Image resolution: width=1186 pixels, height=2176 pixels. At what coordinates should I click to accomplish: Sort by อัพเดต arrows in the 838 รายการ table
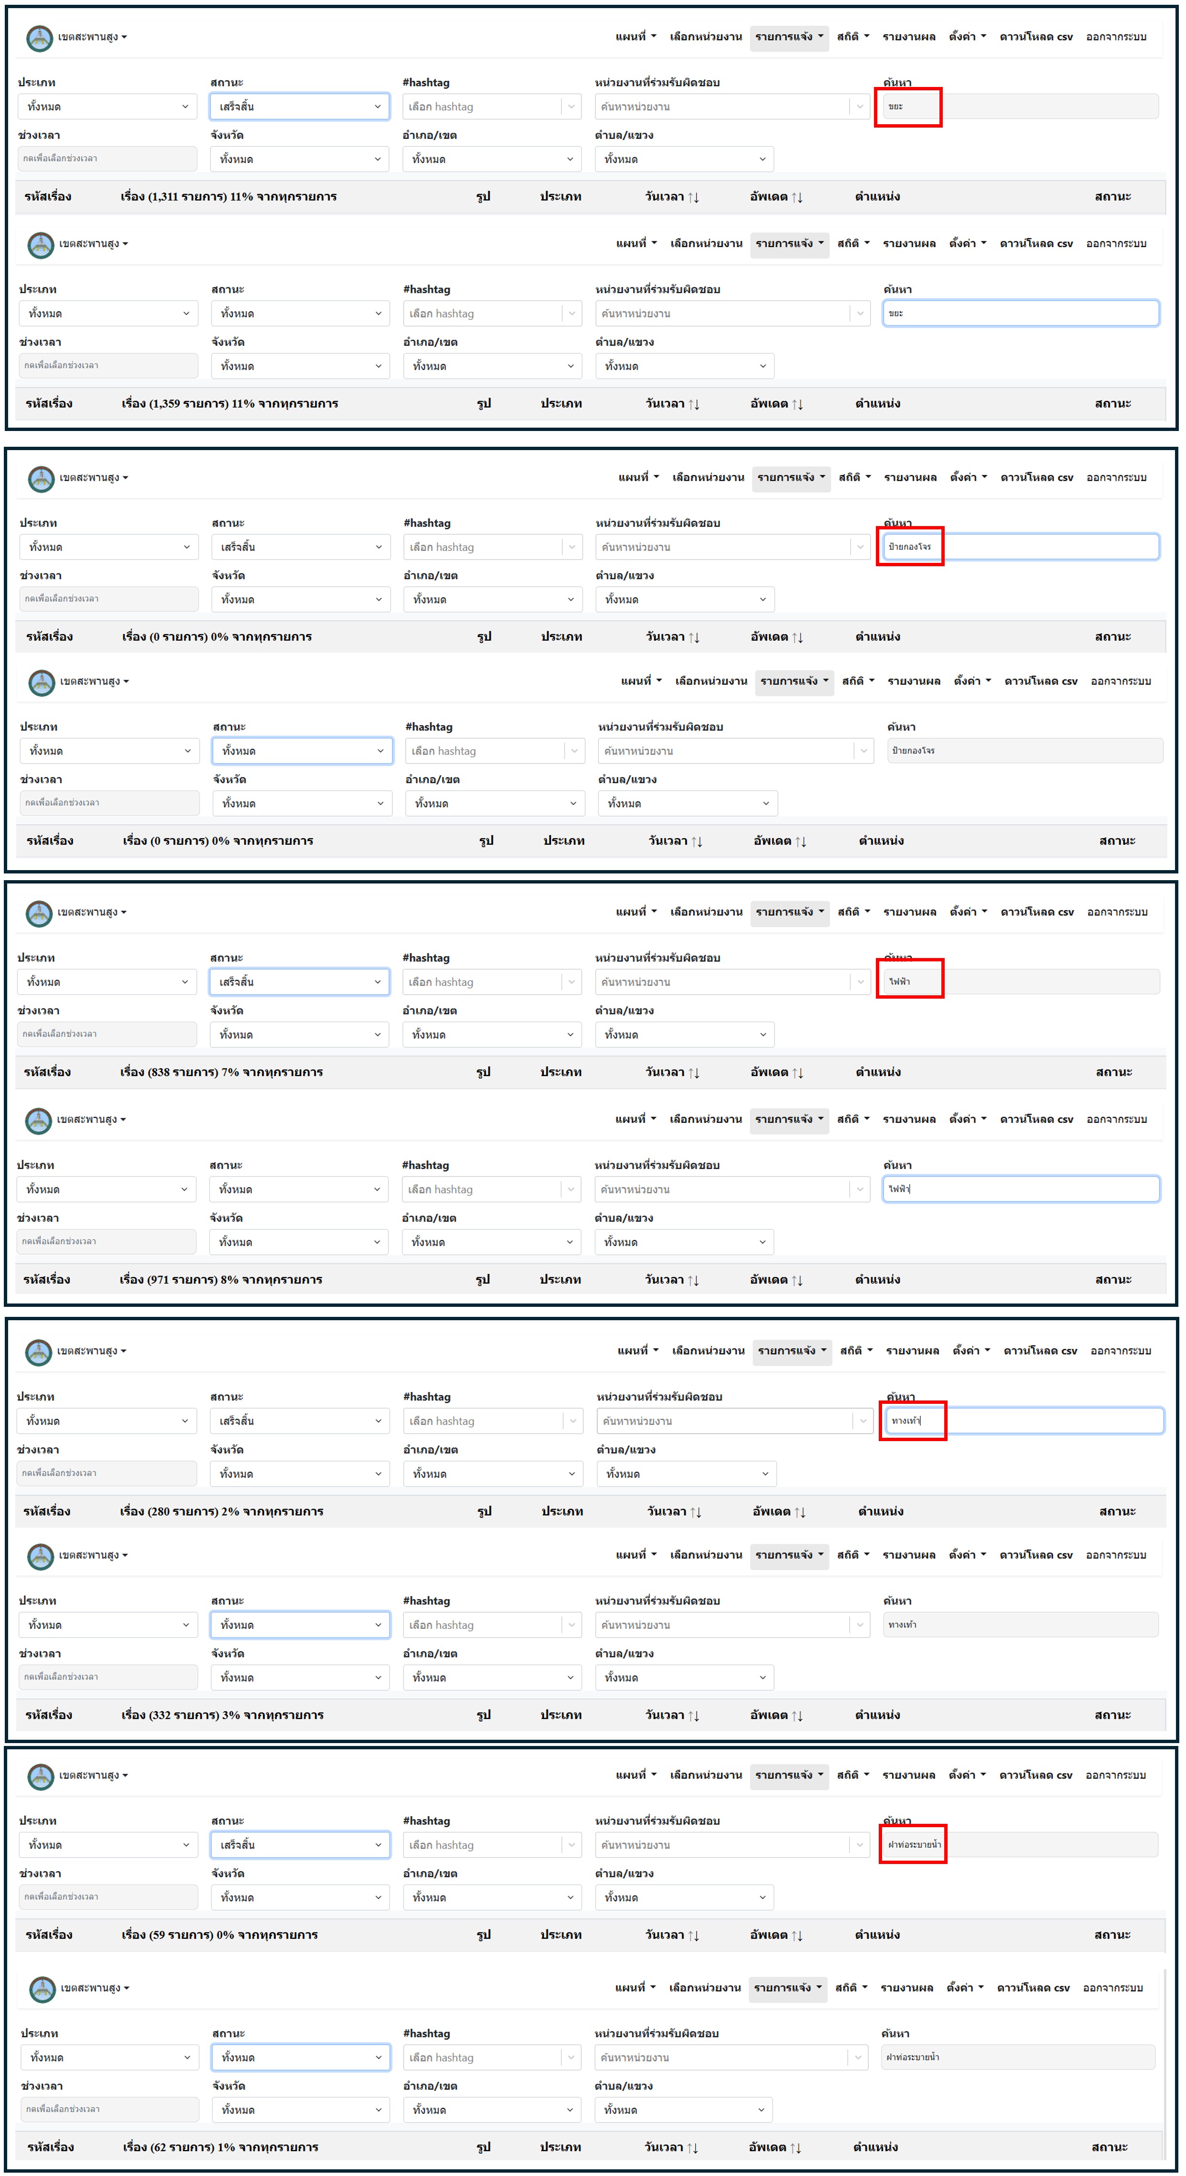click(x=798, y=1072)
